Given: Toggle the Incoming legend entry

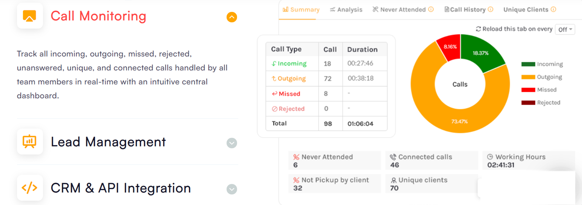Looking at the screenshot, I should coord(542,64).
